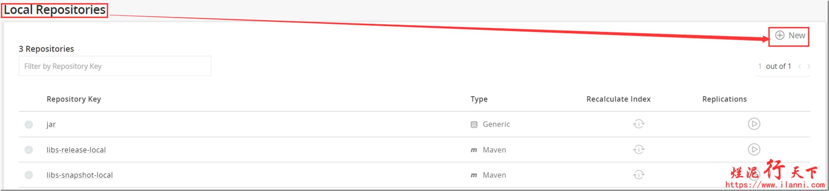The image size is (829, 191).
Task: Recalculate index for libs-snapshot-local
Action: click(x=639, y=175)
